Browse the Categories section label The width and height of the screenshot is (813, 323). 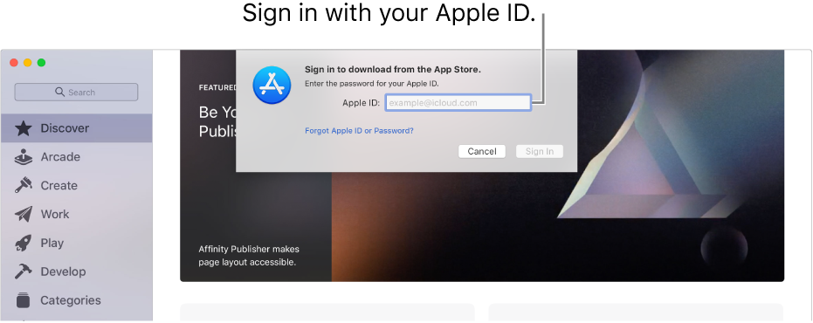coord(71,300)
